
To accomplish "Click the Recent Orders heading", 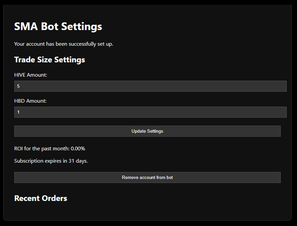I will pos(41,198).
